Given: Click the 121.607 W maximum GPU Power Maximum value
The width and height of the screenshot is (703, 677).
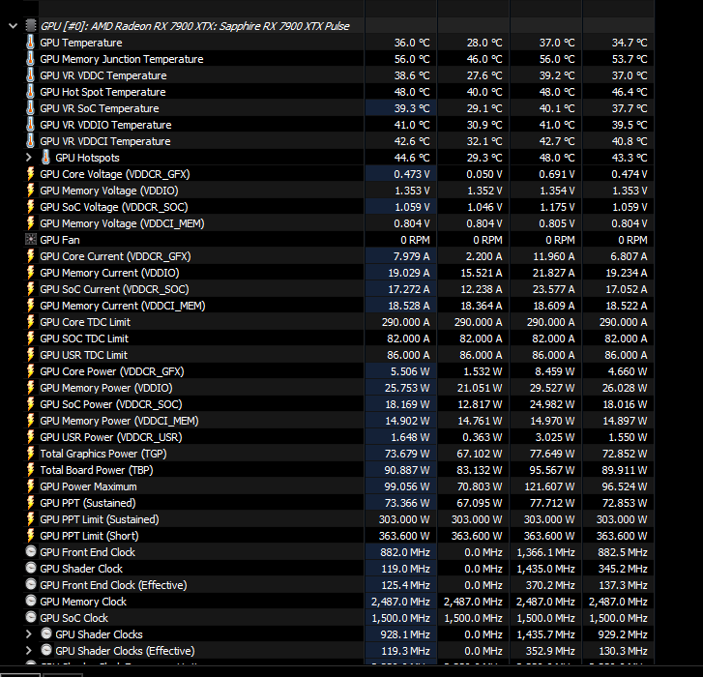Looking at the screenshot, I should [x=549, y=486].
